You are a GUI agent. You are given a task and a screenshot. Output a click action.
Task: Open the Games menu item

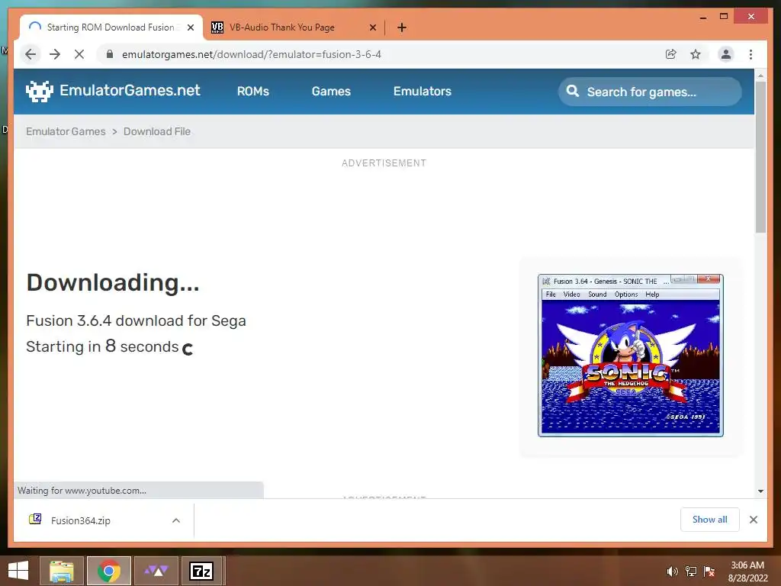pyautogui.click(x=331, y=92)
